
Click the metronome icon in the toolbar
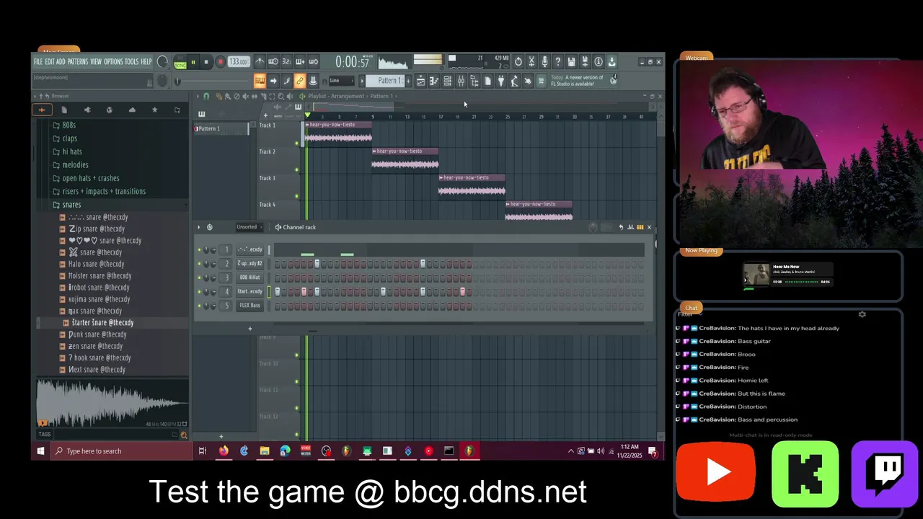[x=260, y=62]
